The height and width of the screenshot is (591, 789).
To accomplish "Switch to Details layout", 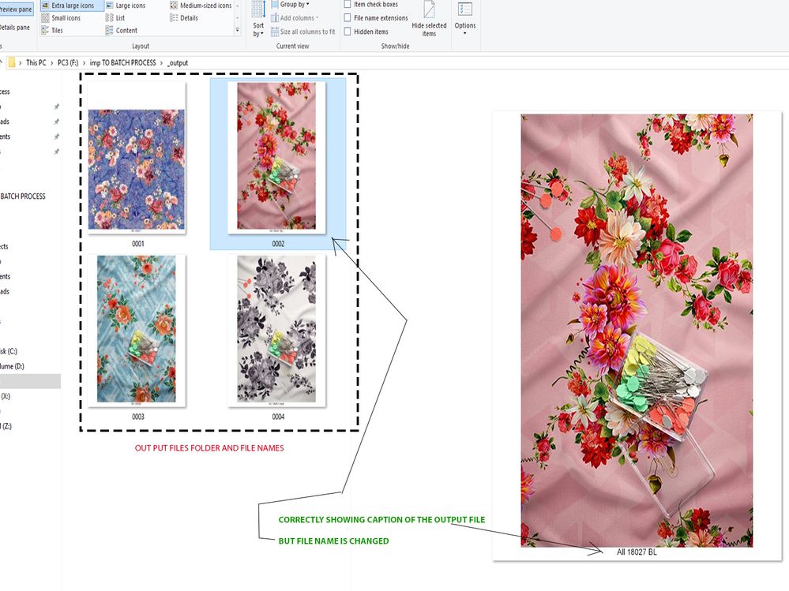I will point(184,18).
